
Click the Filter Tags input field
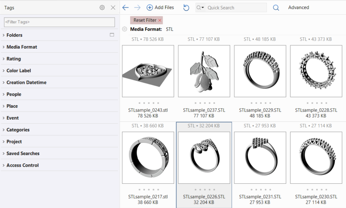(x=59, y=22)
